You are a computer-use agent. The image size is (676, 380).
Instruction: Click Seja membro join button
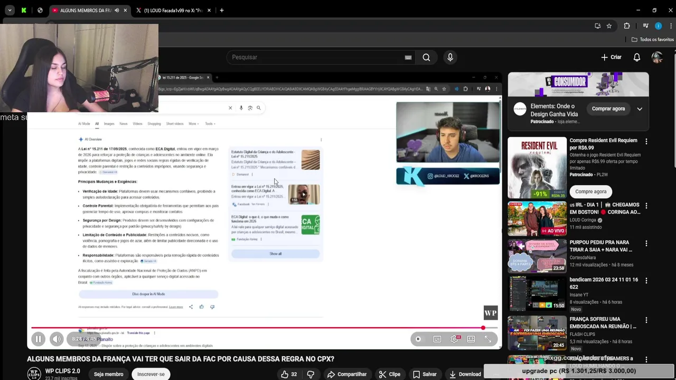point(108,374)
